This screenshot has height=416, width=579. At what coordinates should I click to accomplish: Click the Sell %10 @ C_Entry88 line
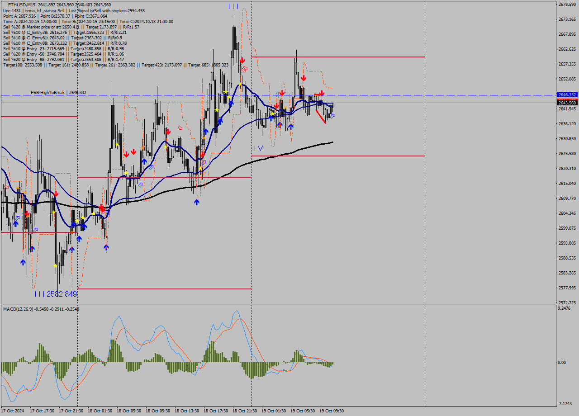point(65,43)
